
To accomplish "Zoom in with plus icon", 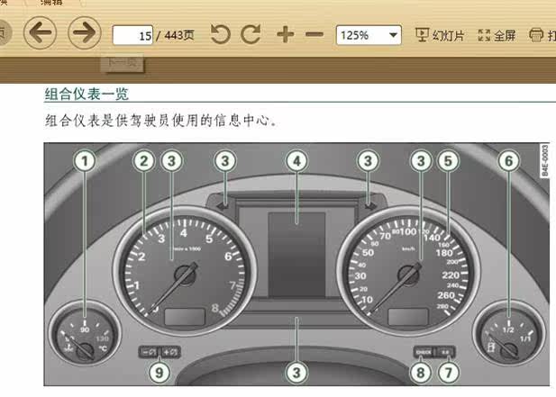I will tap(286, 35).
